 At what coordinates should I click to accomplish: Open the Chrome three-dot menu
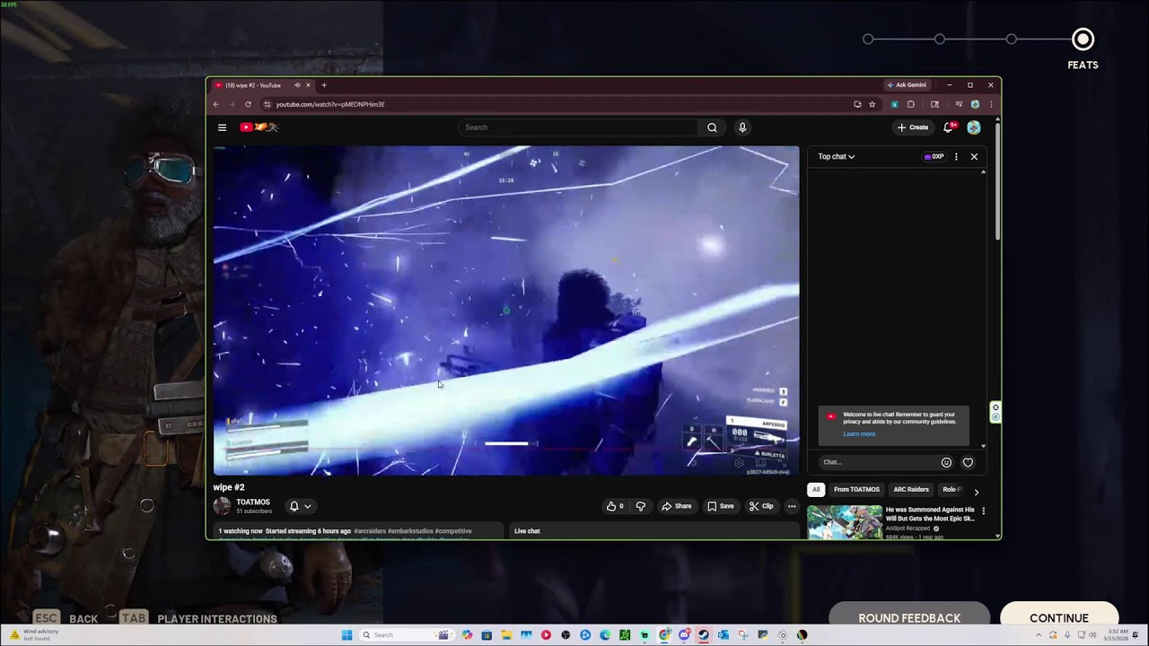tap(991, 104)
